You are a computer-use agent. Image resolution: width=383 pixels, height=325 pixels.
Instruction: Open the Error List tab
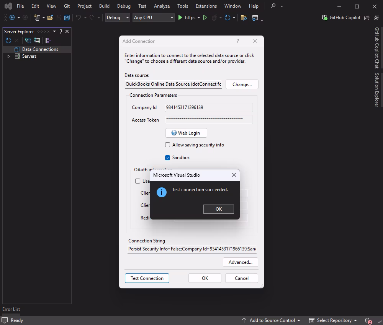coord(11,309)
